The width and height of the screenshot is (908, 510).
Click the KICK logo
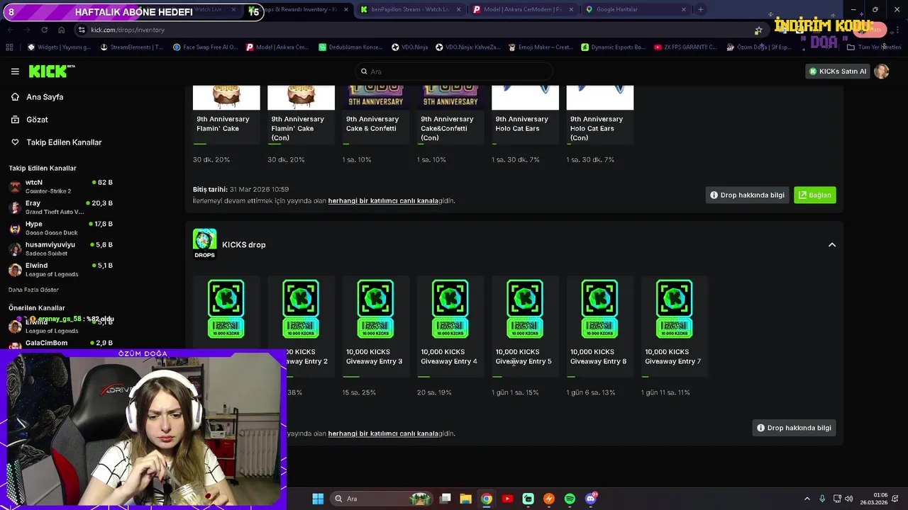point(51,71)
